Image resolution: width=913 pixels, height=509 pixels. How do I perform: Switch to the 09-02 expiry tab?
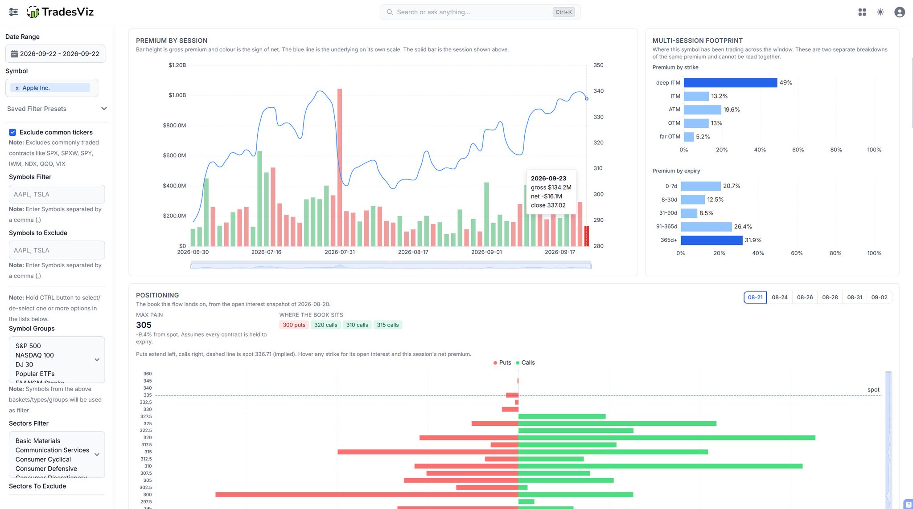(879, 297)
